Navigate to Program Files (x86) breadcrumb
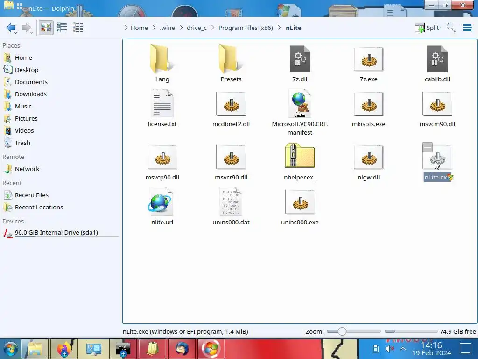This screenshot has width=478, height=359. [246, 28]
